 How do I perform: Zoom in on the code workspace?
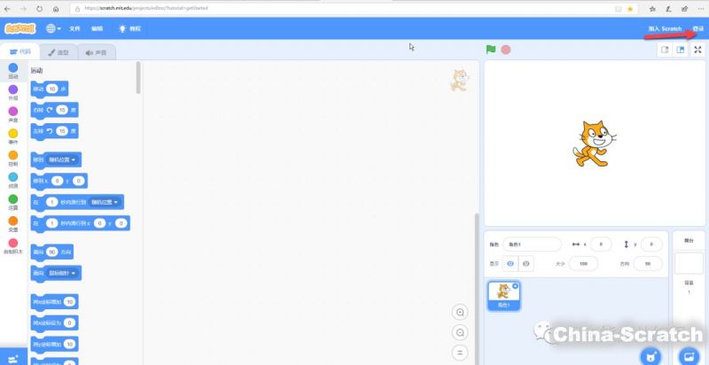point(459,313)
